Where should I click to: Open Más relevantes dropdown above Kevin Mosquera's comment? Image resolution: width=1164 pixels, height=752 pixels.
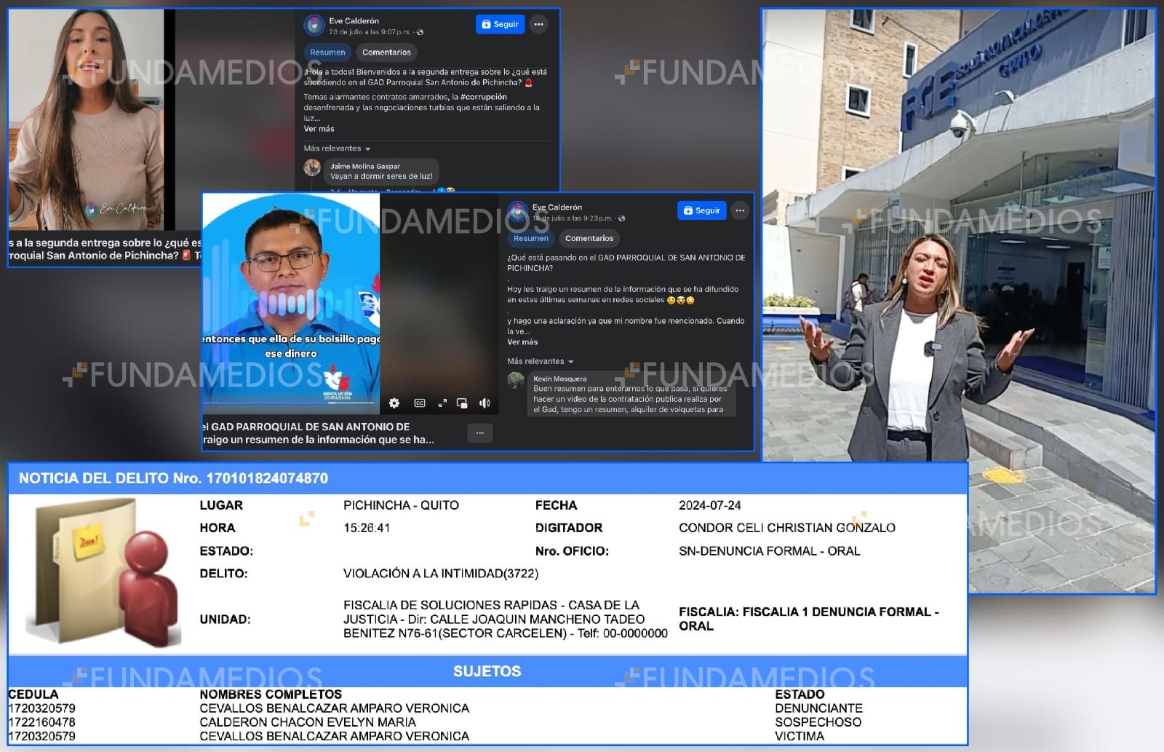pos(540,361)
